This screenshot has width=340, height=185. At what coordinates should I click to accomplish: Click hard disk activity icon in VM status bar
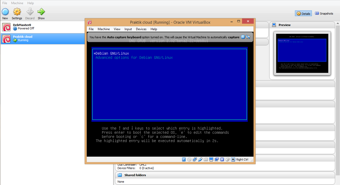(x=184, y=160)
